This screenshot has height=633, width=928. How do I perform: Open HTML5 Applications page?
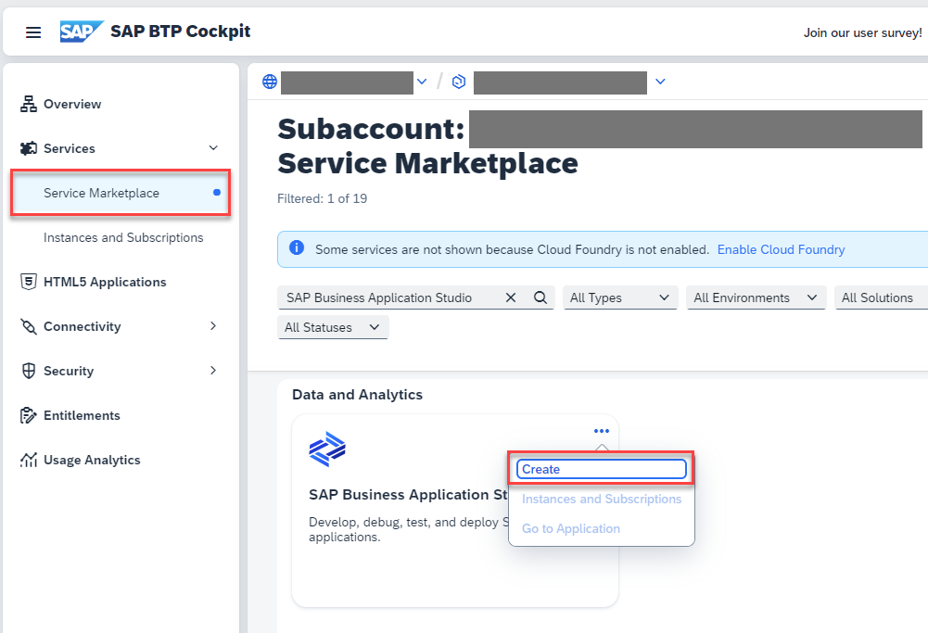click(x=105, y=282)
